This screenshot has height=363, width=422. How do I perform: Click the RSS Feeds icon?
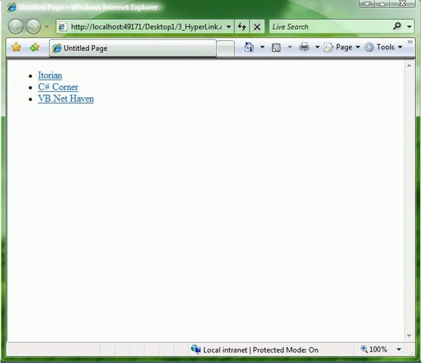[x=276, y=48]
